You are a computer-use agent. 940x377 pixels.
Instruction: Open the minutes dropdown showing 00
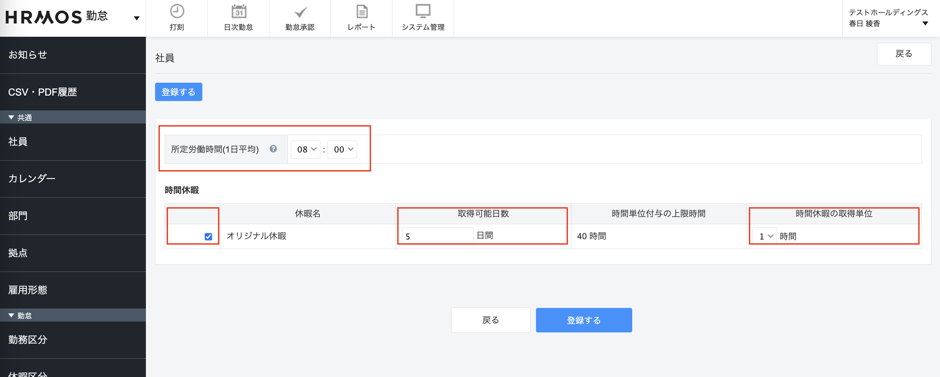(342, 149)
